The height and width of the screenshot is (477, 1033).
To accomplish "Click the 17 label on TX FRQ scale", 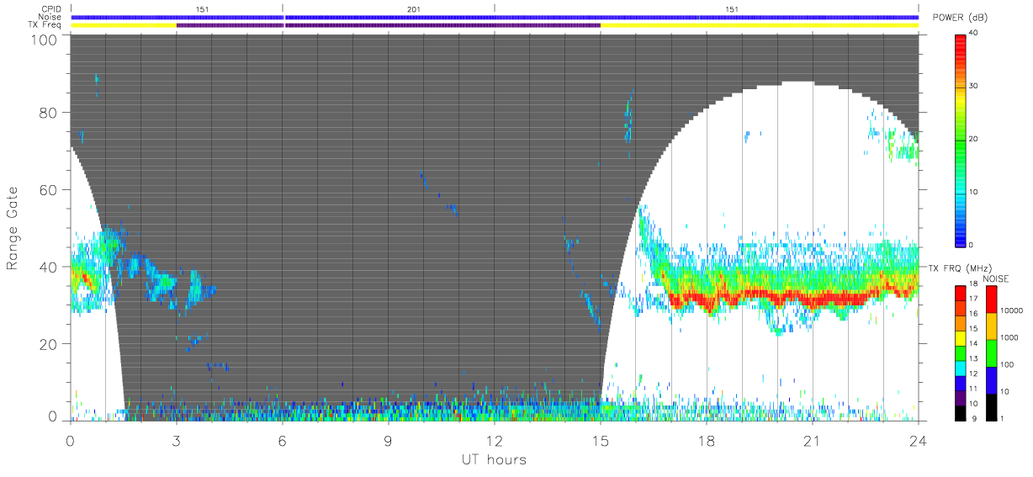I will 973,299.
